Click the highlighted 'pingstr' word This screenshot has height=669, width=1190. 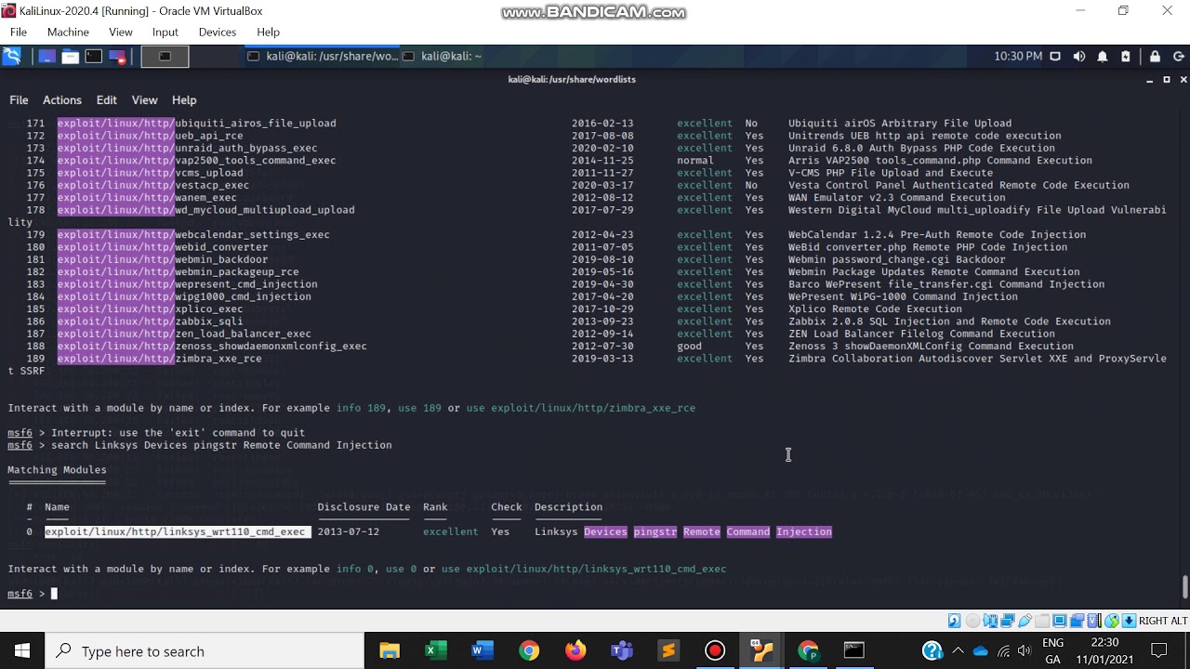click(x=654, y=531)
